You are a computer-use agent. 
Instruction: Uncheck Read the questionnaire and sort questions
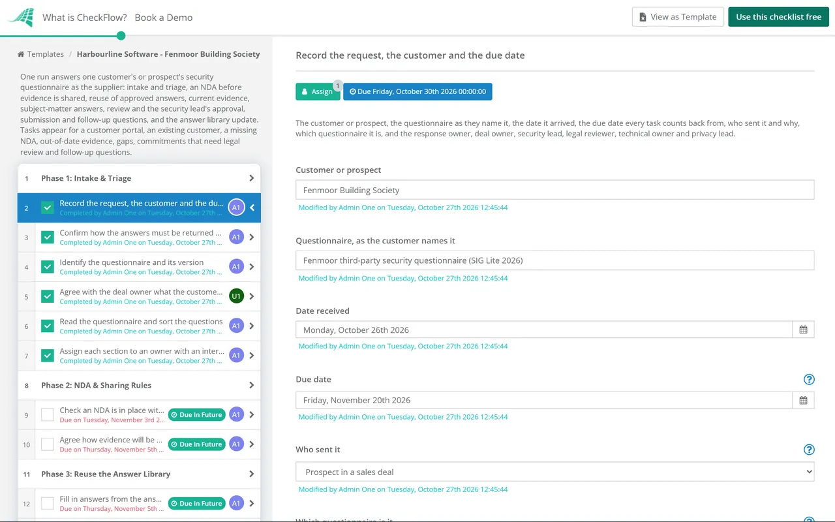[48, 326]
